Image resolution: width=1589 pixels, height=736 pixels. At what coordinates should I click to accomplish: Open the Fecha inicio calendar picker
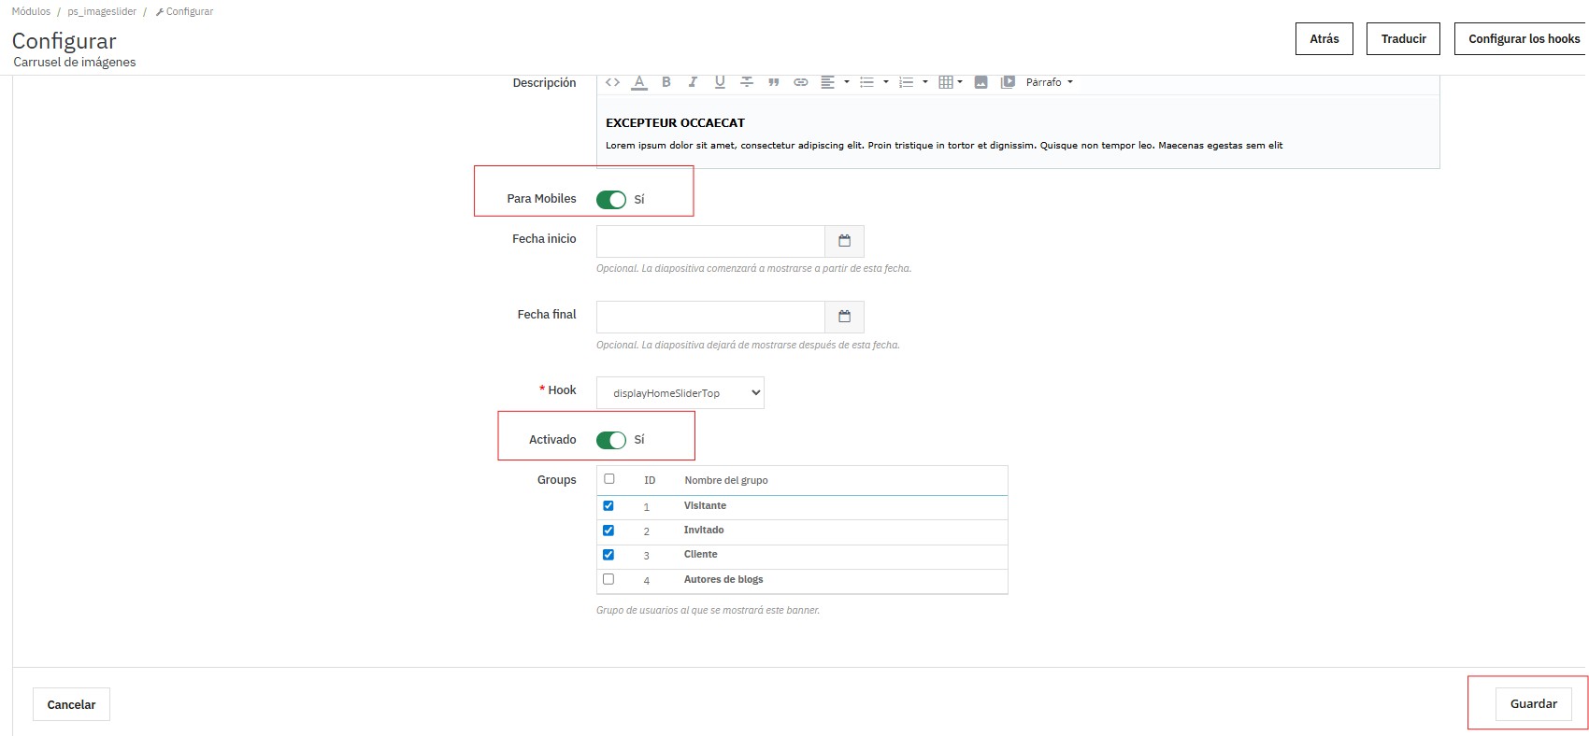(844, 241)
